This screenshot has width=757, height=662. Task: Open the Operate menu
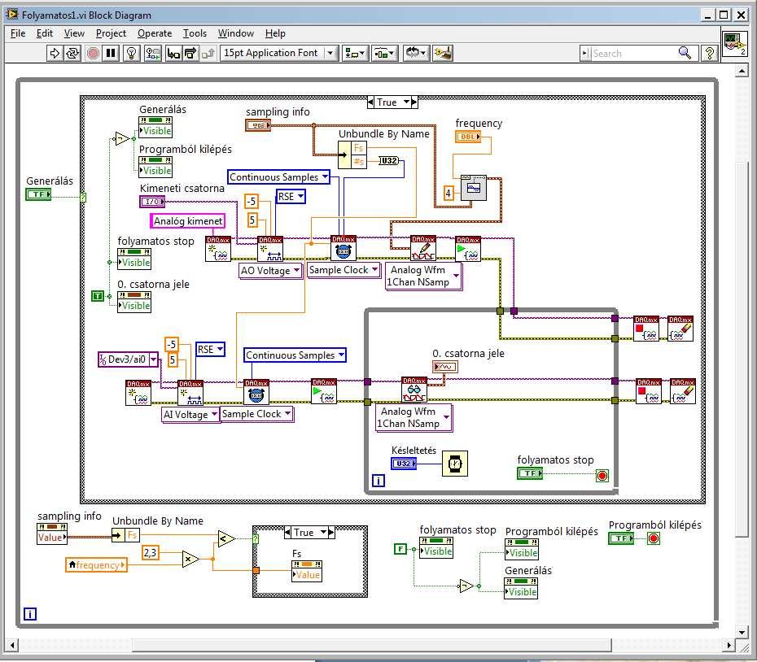[155, 33]
